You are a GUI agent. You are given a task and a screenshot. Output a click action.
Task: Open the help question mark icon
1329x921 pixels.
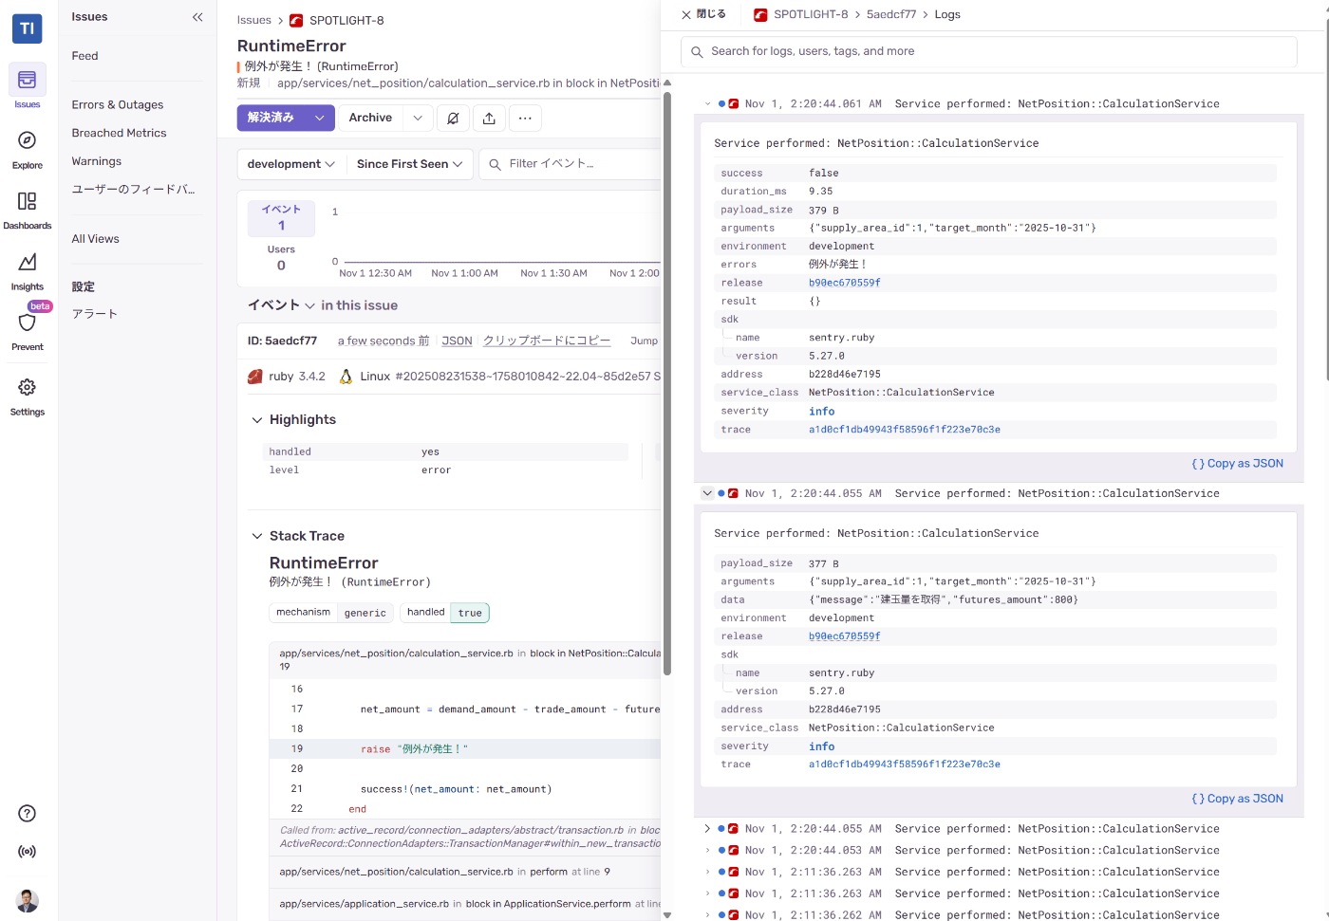tap(28, 813)
